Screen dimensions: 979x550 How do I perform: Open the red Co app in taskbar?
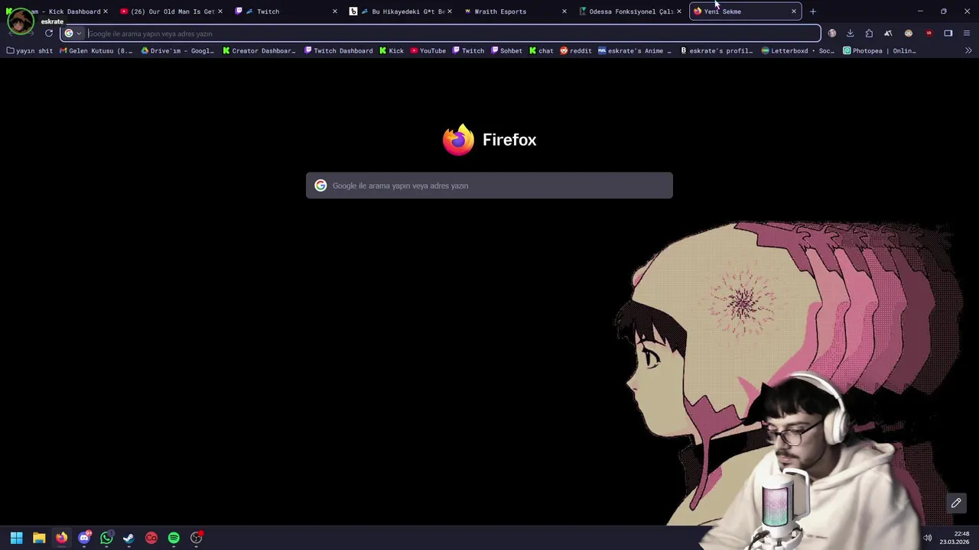coord(151,538)
